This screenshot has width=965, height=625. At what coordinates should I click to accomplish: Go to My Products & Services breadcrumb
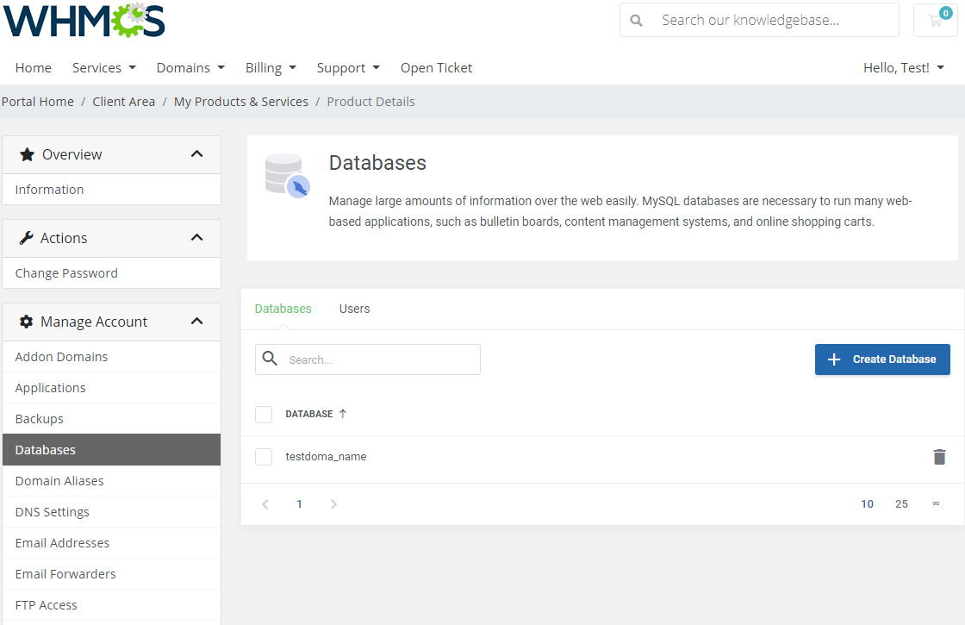click(x=241, y=102)
